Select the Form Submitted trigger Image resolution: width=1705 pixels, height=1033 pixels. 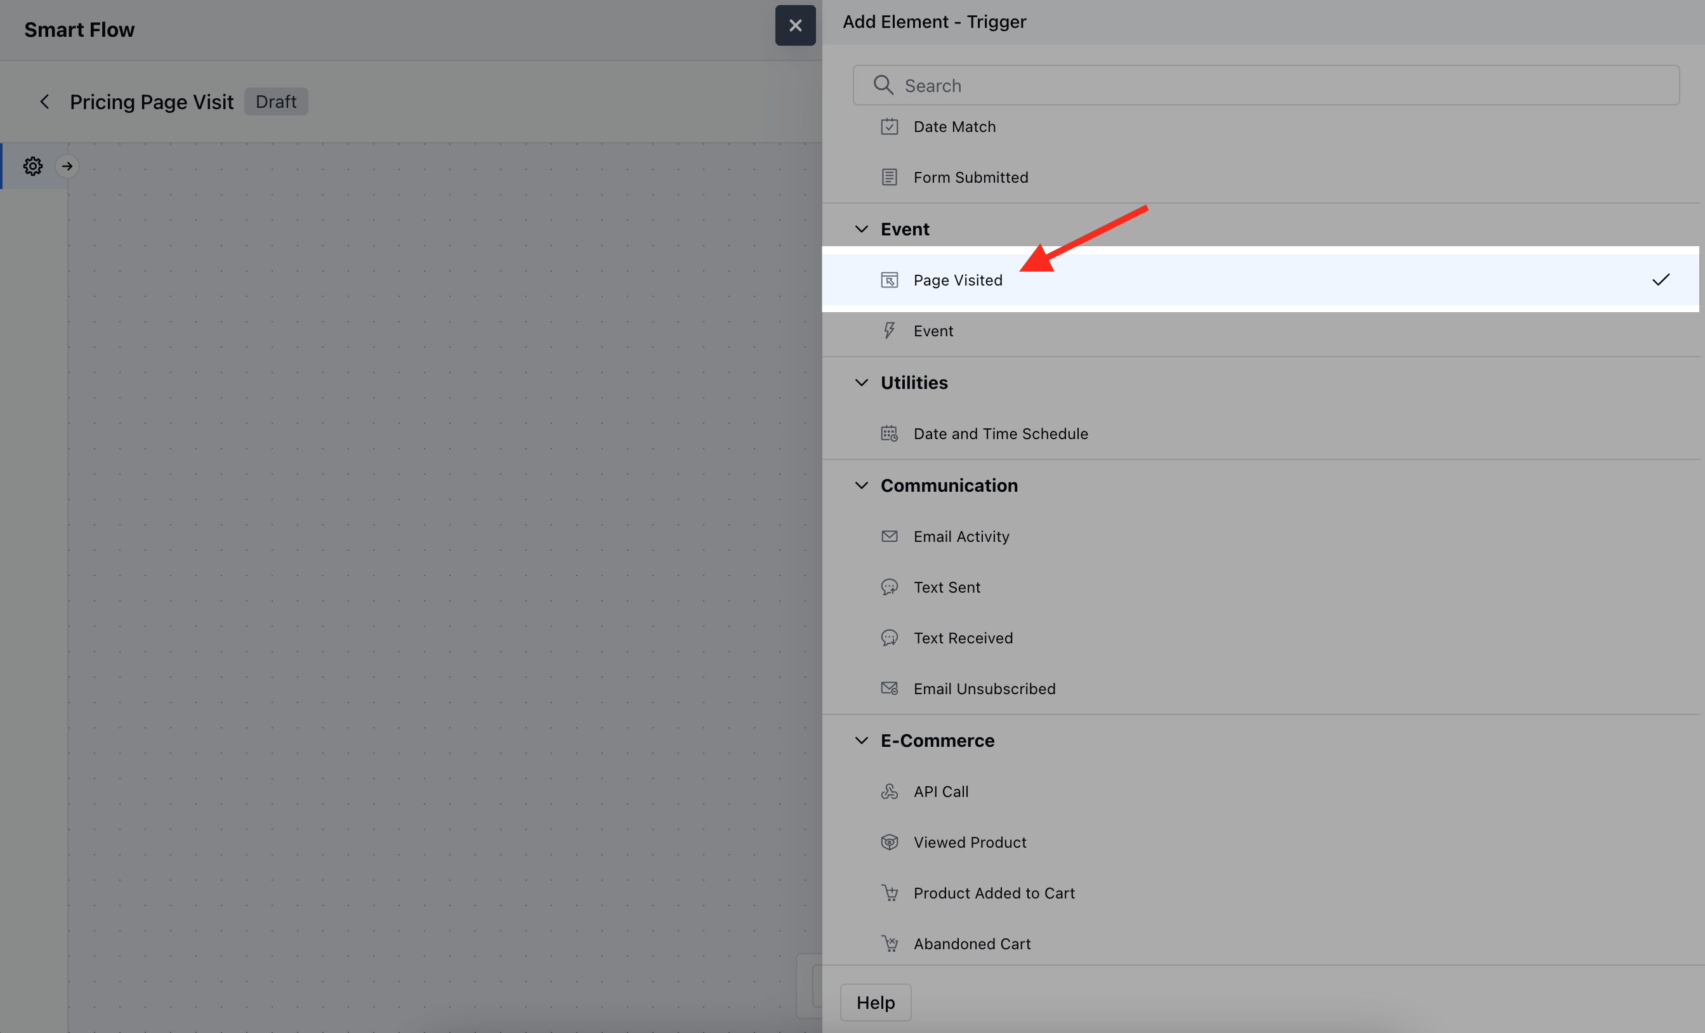[x=970, y=177]
